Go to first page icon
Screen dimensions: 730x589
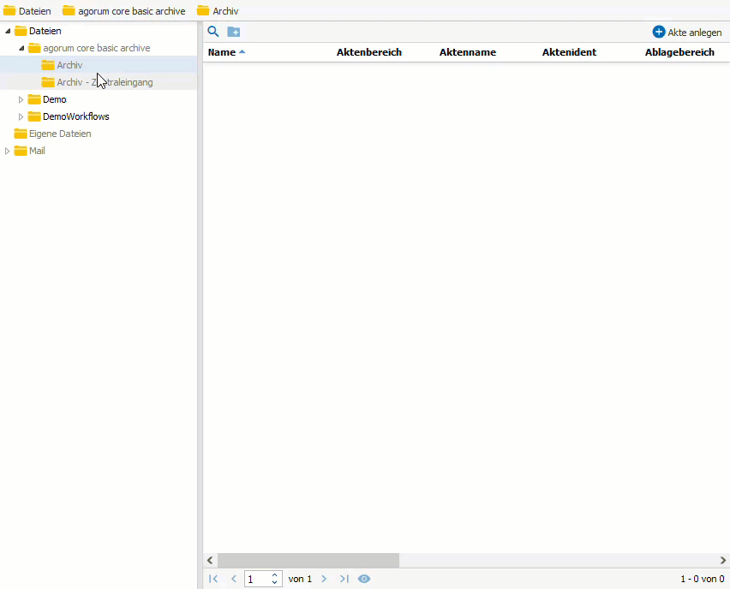click(x=213, y=579)
